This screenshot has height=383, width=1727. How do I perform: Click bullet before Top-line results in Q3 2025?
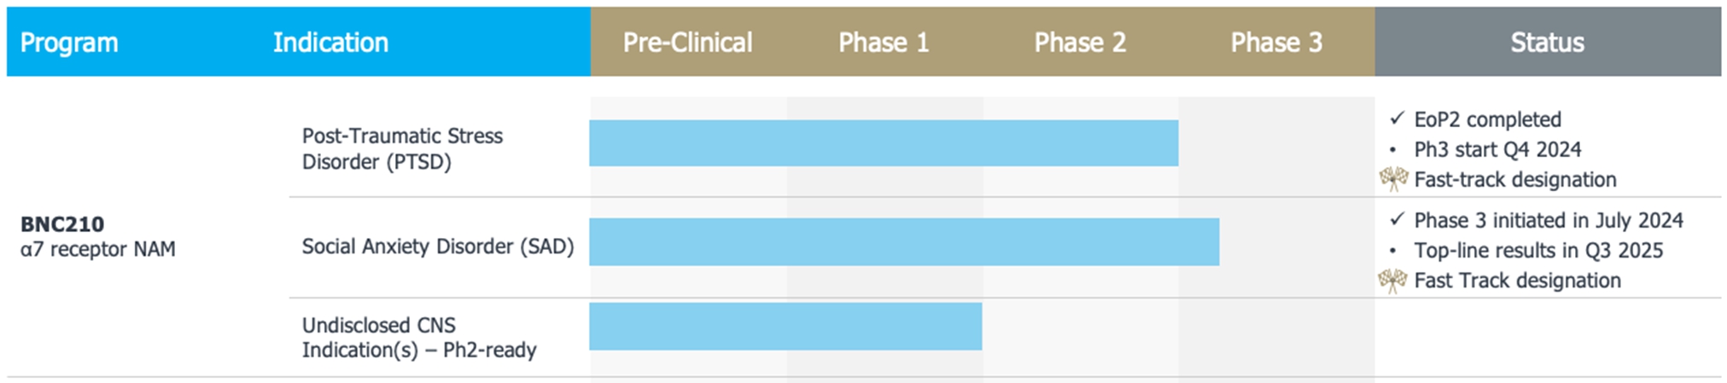point(1393,251)
